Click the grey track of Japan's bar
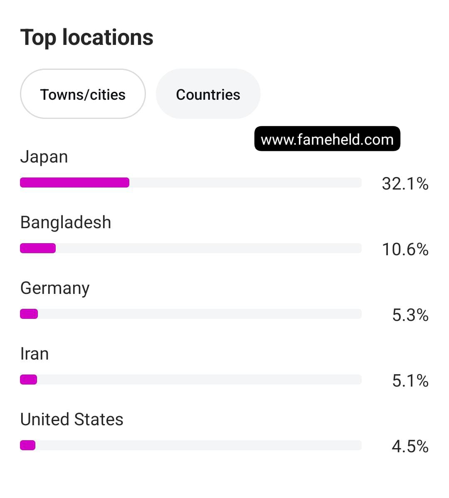The height and width of the screenshot is (498, 449). tap(245, 182)
